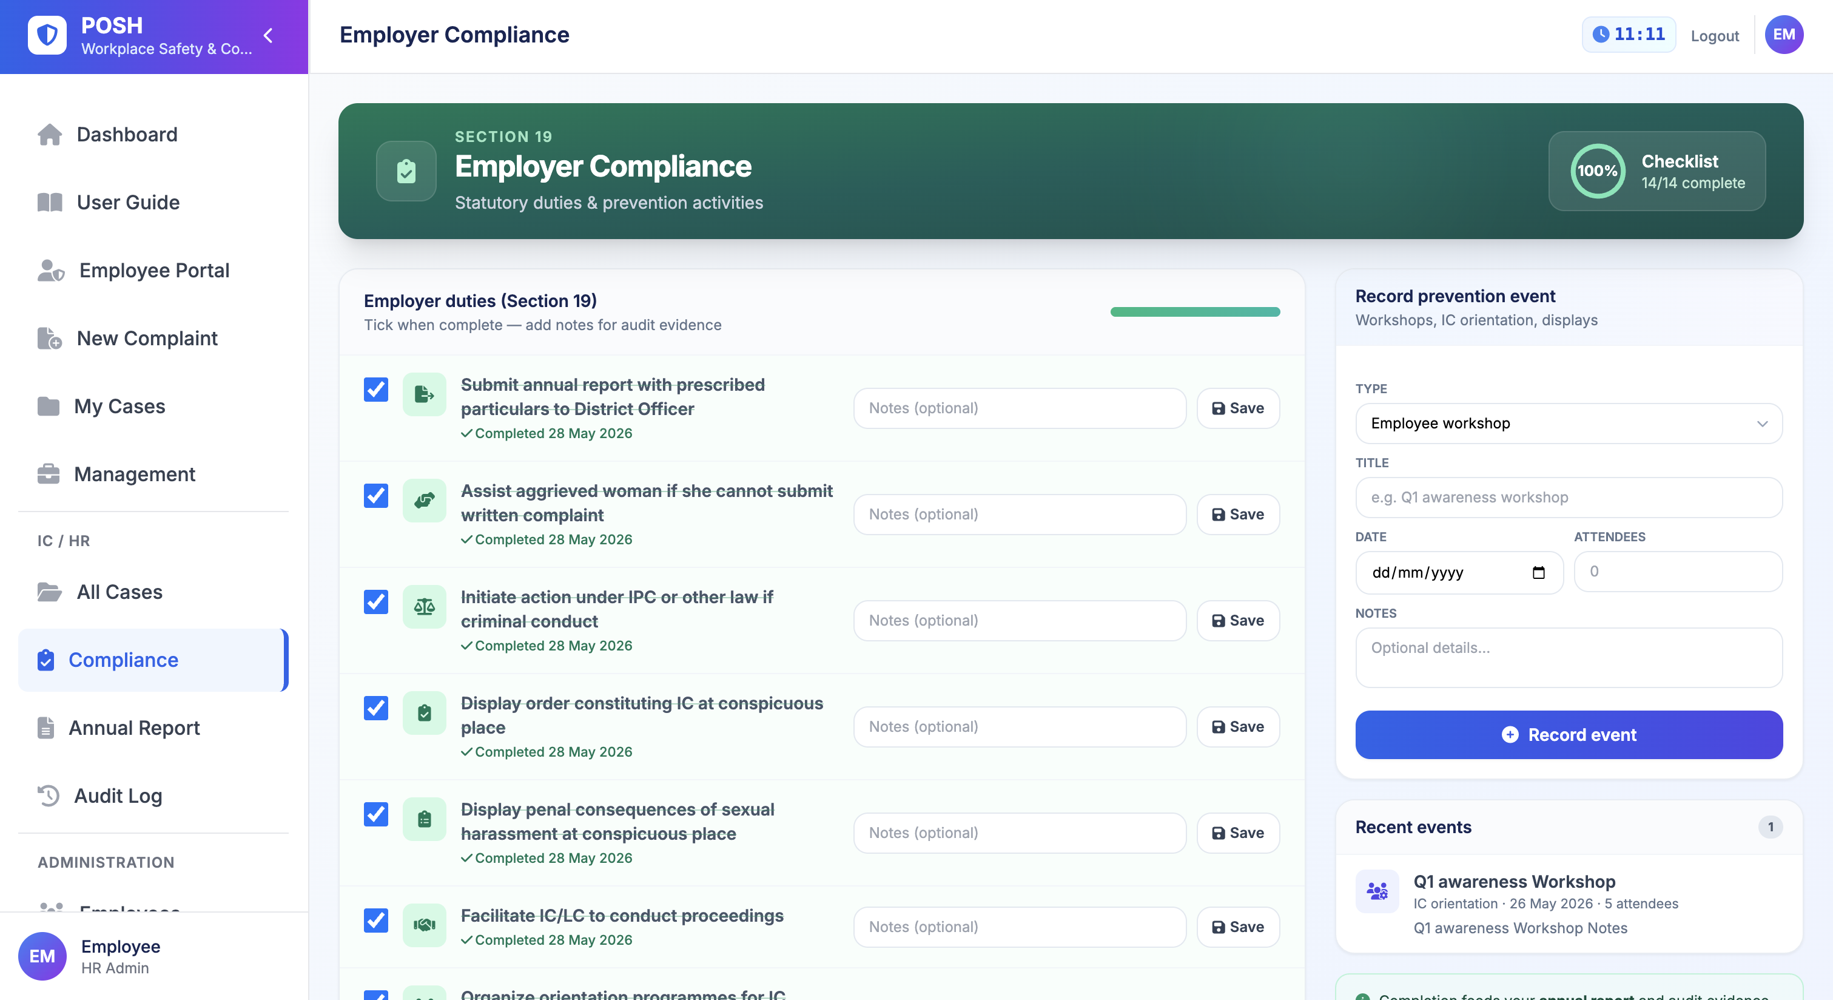Click the 100% checklist progress ring
Image resolution: width=1833 pixels, height=1000 pixels.
point(1598,171)
